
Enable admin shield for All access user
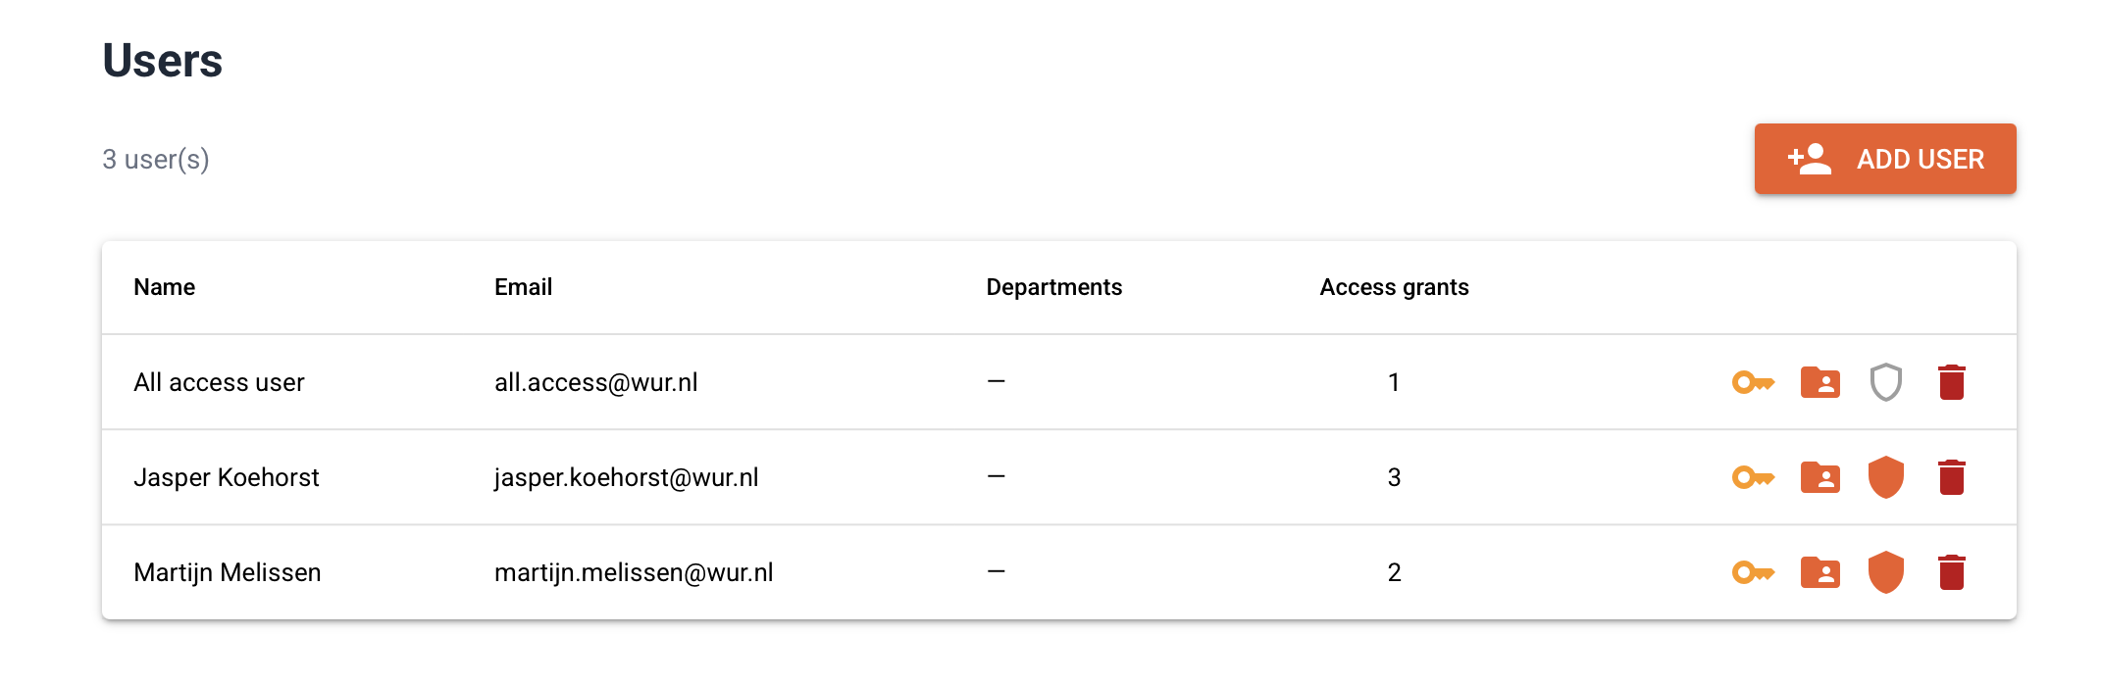pos(1885,382)
